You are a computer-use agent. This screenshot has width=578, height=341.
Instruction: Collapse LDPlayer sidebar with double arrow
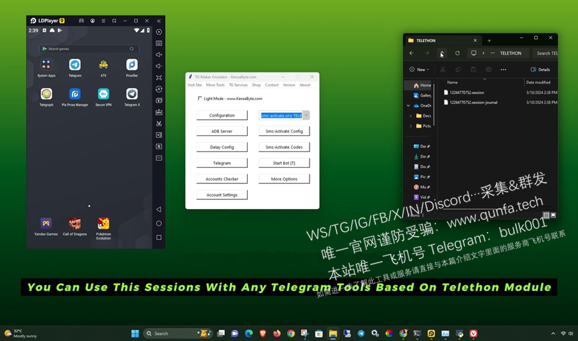tap(159, 21)
